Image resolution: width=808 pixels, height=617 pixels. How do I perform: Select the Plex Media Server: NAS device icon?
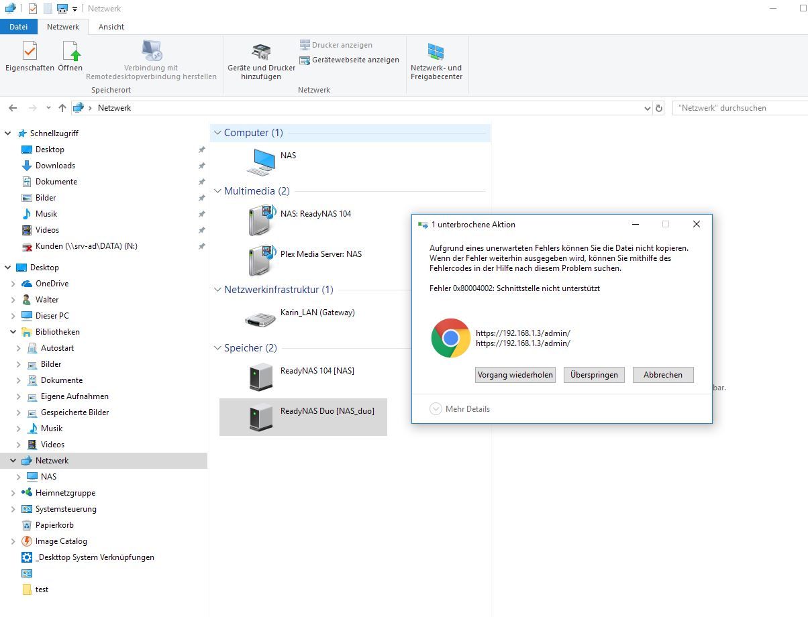(x=260, y=258)
